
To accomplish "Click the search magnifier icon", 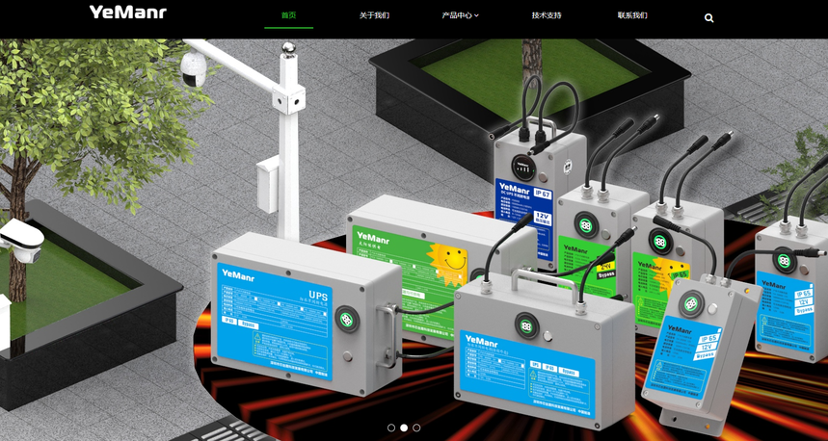I will pos(708,18).
